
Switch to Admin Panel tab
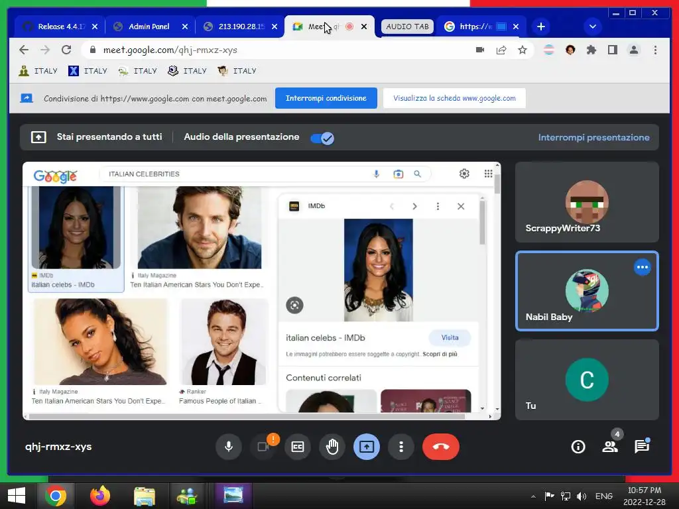151,27
